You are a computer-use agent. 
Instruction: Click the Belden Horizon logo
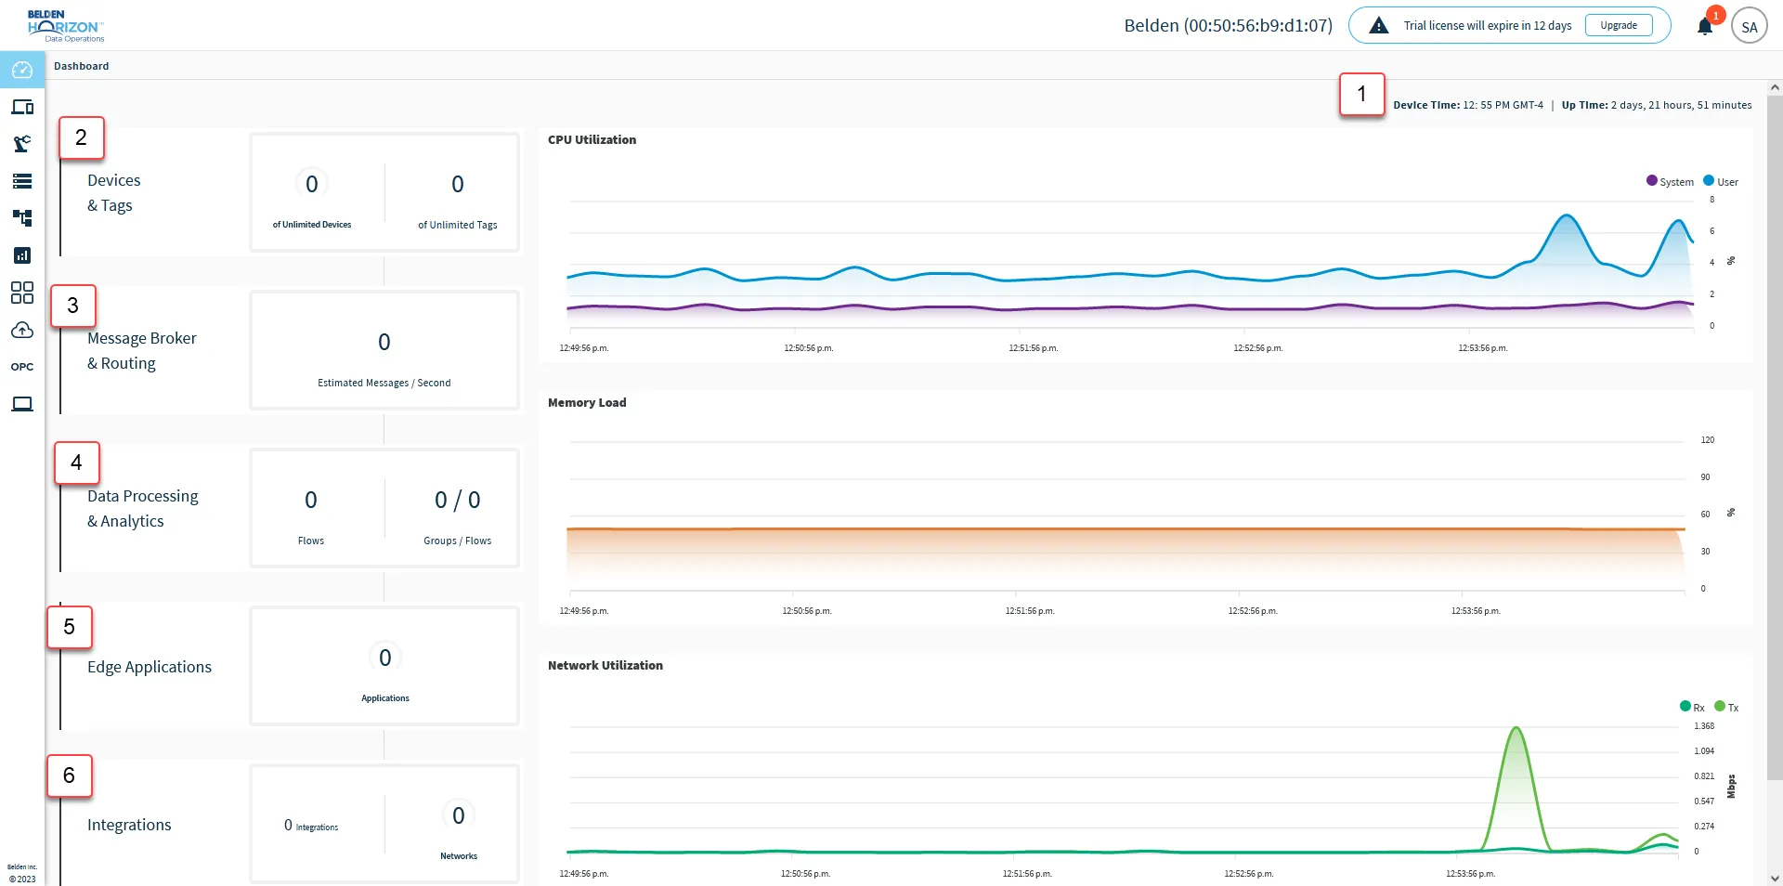(65, 25)
